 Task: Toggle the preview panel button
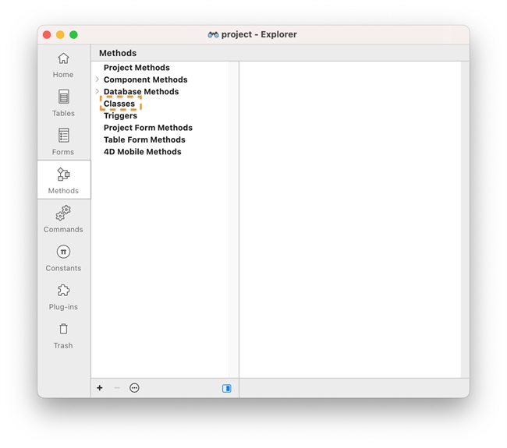click(227, 388)
